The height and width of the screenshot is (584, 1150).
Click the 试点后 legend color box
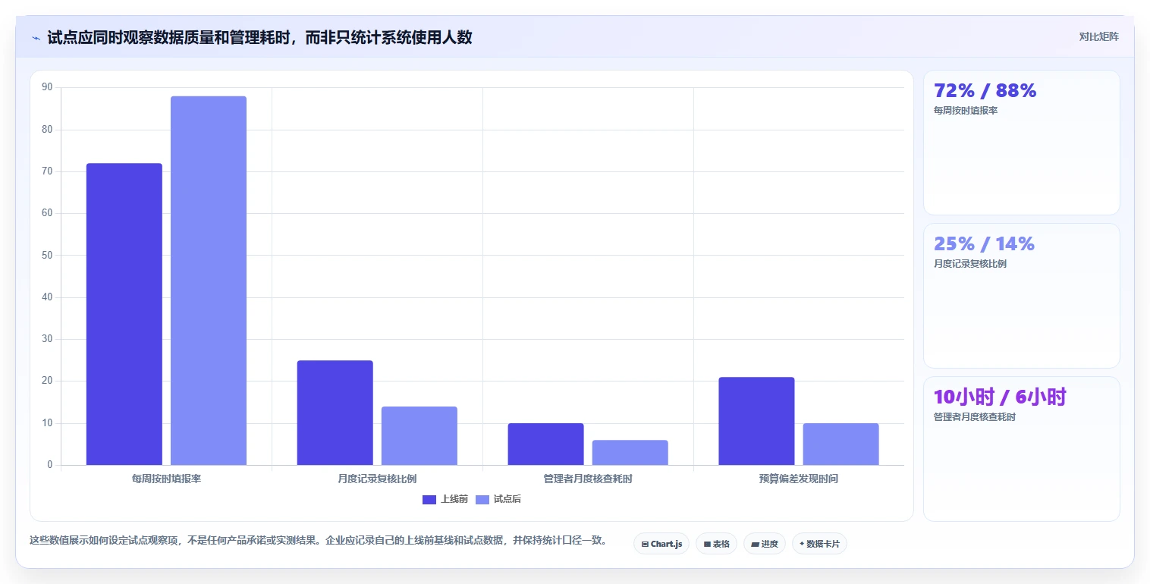click(482, 499)
